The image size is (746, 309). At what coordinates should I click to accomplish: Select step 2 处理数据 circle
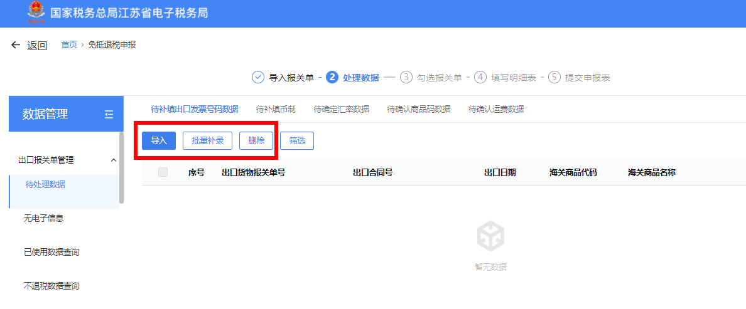point(332,77)
